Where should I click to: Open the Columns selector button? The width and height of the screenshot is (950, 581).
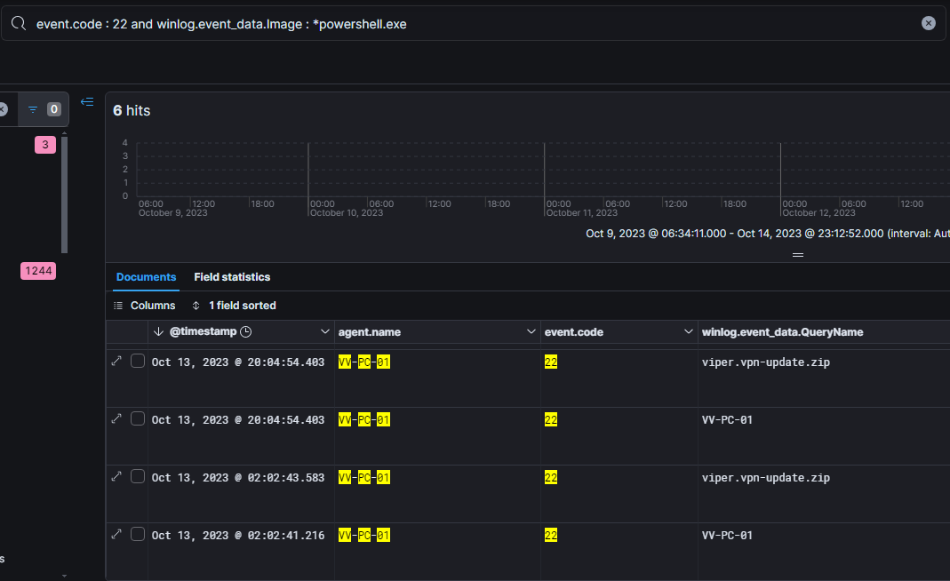click(x=145, y=306)
